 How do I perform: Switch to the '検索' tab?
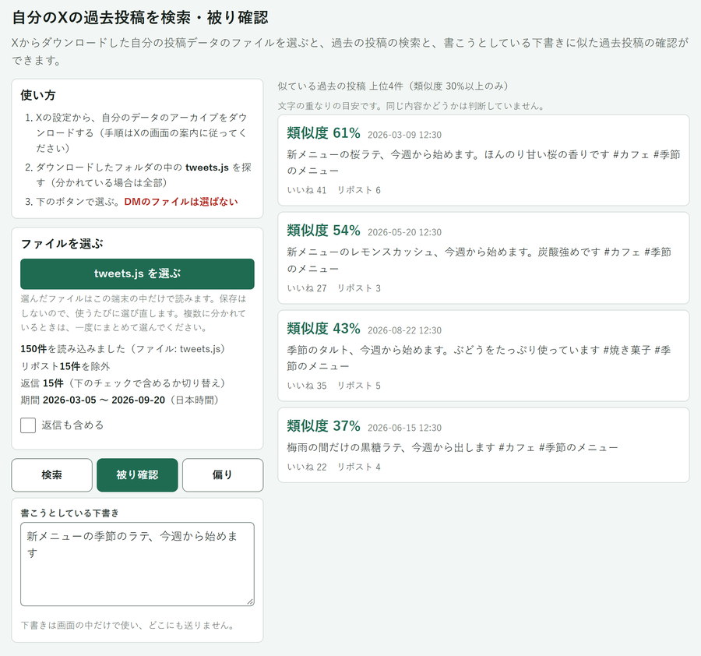pos(52,475)
